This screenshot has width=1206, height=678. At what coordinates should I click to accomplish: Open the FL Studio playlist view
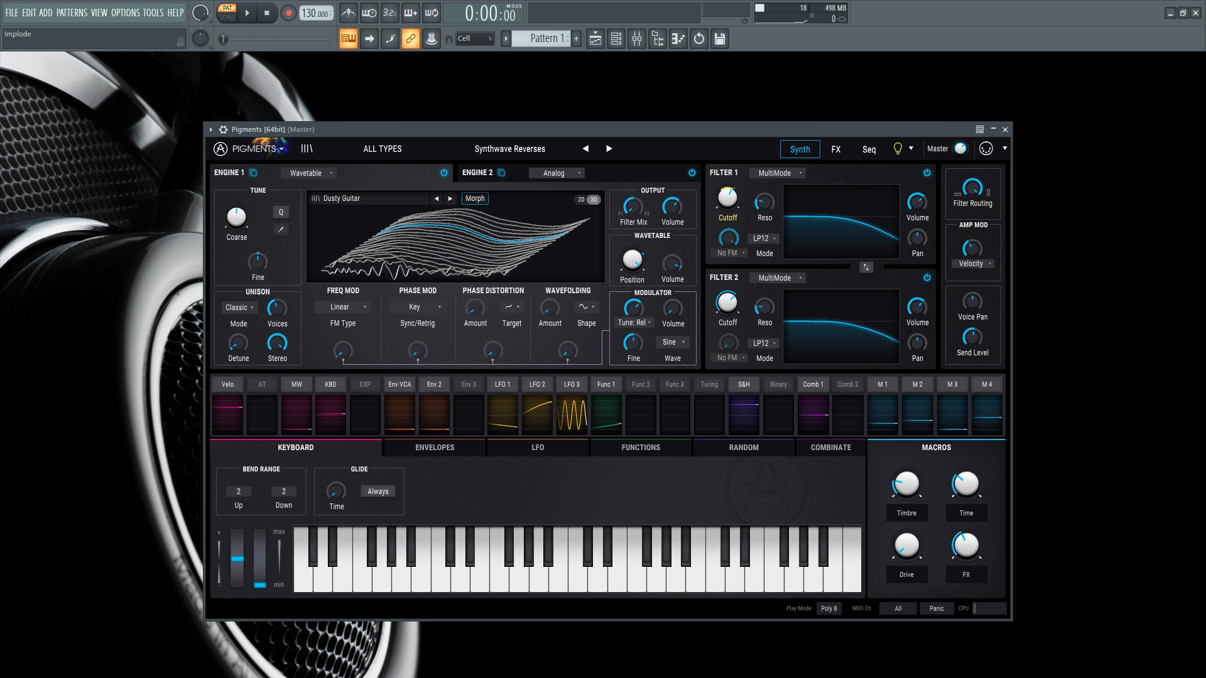[x=595, y=39]
